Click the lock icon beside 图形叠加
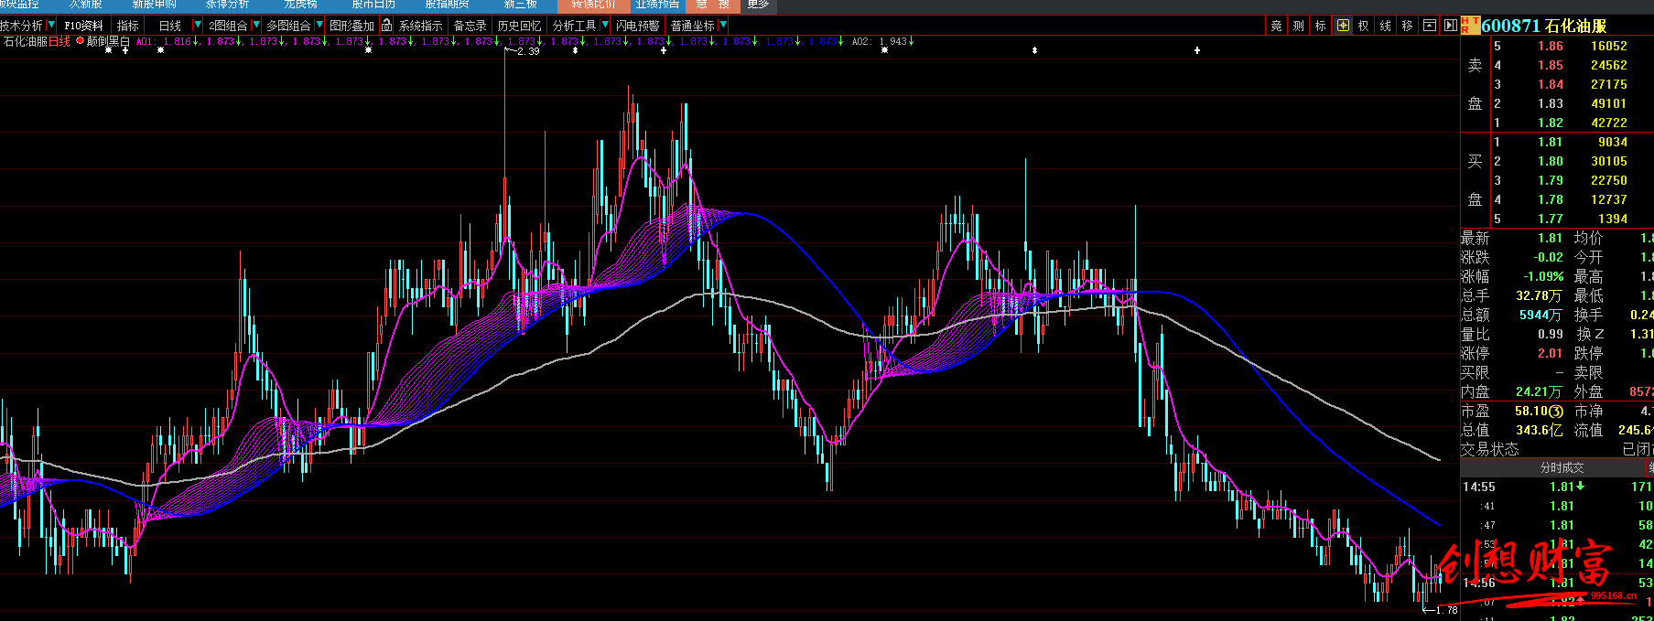 (x=387, y=26)
